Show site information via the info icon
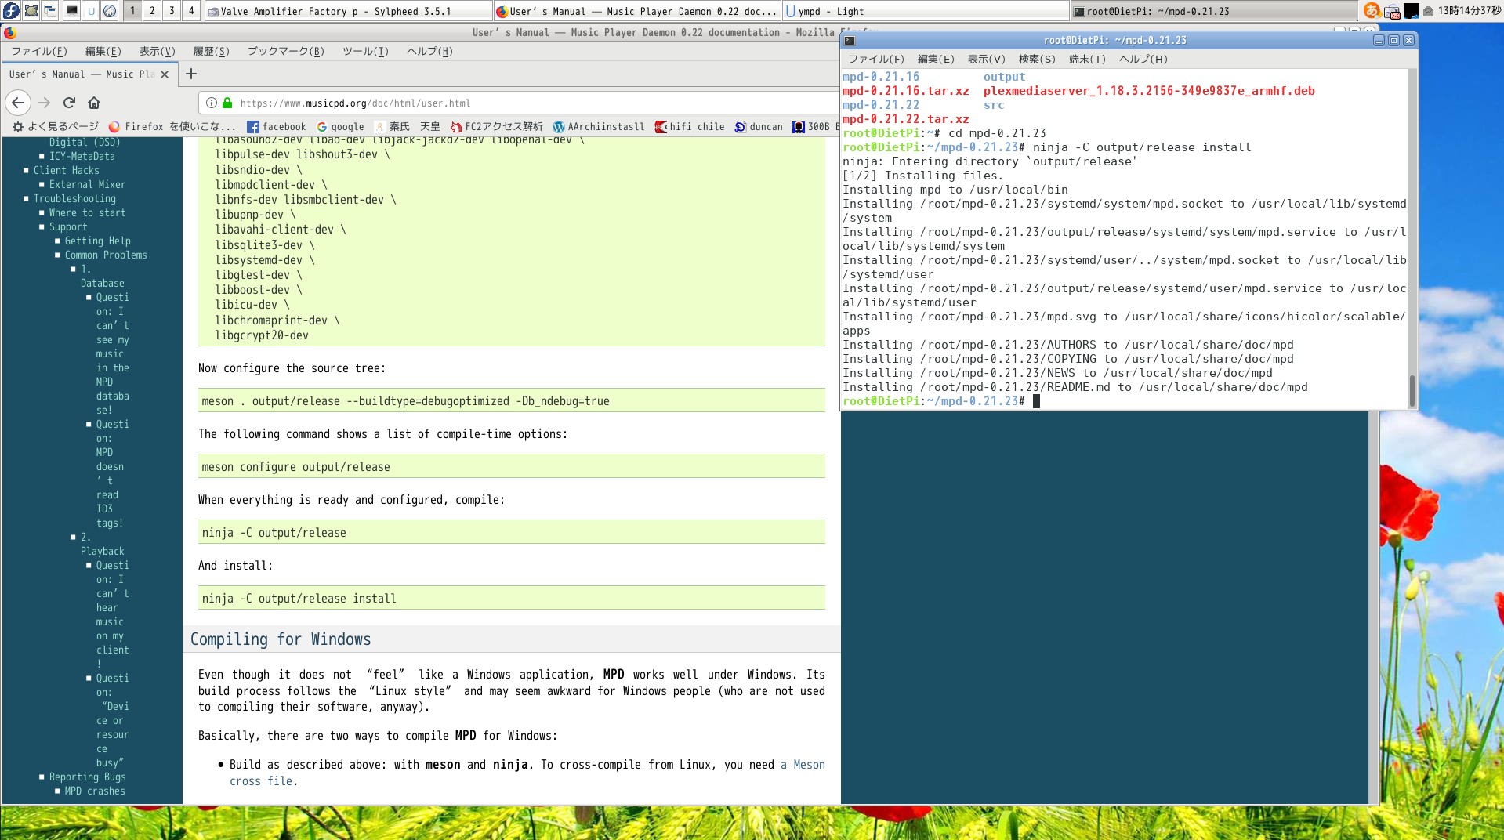The width and height of the screenshot is (1504, 840). (211, 103)
